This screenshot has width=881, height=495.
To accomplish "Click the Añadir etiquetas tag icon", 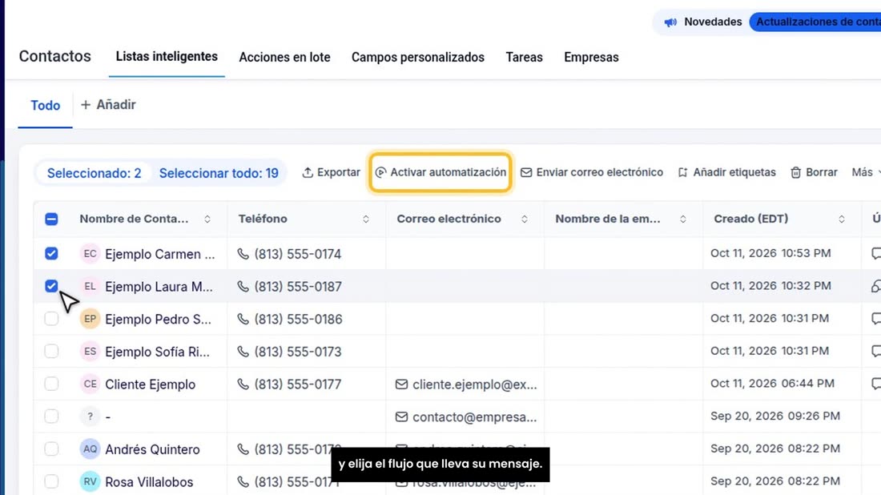I will [682, 172].
